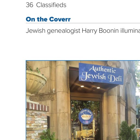Click the horizontal rule under the heading
140x140 pixels.
click(x=83, y=23)
